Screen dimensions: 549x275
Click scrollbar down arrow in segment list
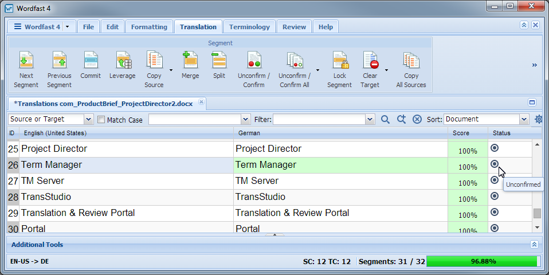pos(537,228)
